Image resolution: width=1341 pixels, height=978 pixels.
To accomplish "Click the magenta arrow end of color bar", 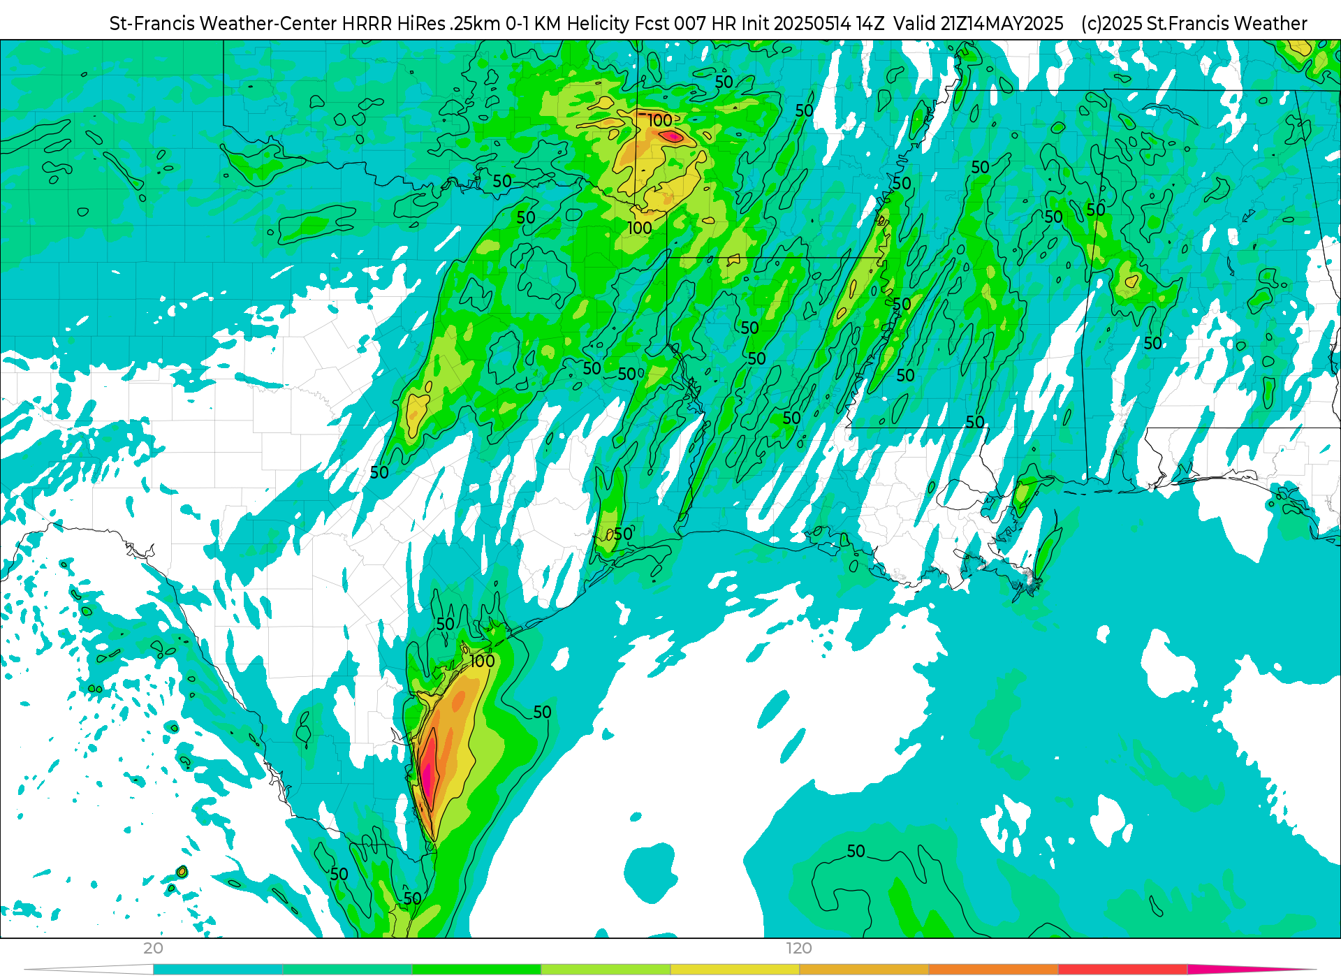I will pos(1250,970).
